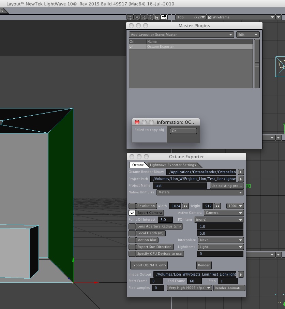Click the Render button
The height and width of the screenshot is (309, 285).
pyautogui.click(x=204, y=265)
